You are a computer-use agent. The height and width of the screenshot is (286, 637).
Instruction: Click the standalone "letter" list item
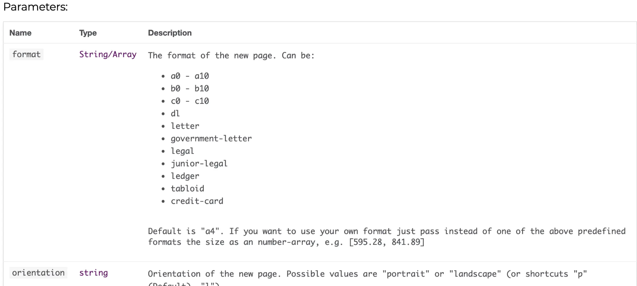coord(185,126)
